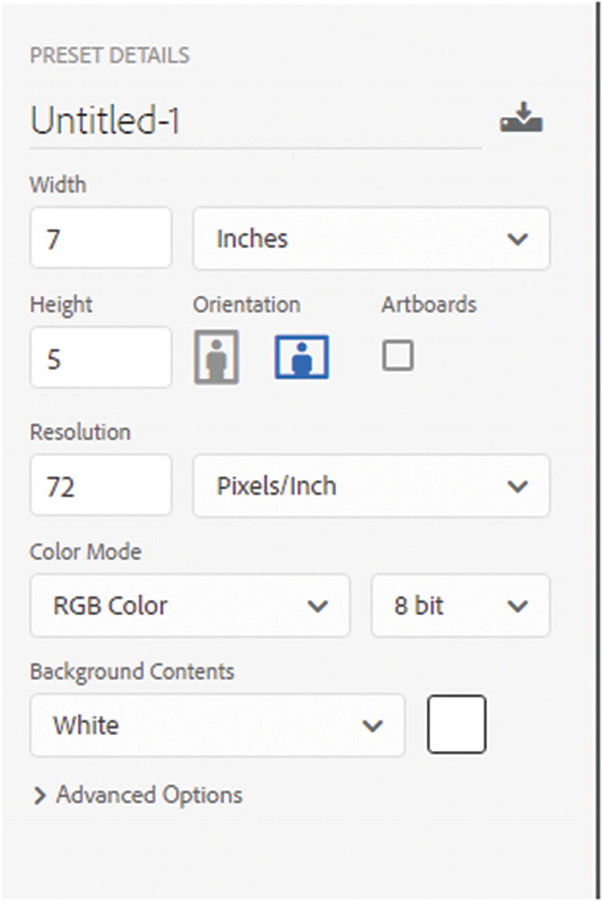Open the RGB Color mode dropdown

pyautogui.click(x=190, y=606)
